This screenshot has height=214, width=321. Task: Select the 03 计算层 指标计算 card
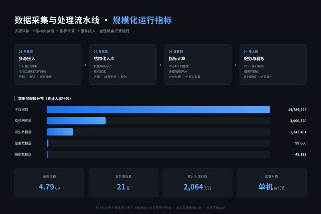(198, 65)
